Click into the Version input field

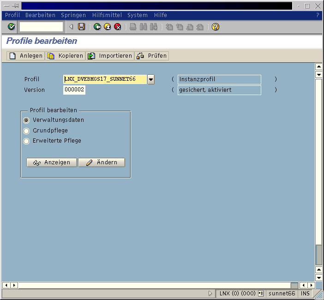click(74, 90)
